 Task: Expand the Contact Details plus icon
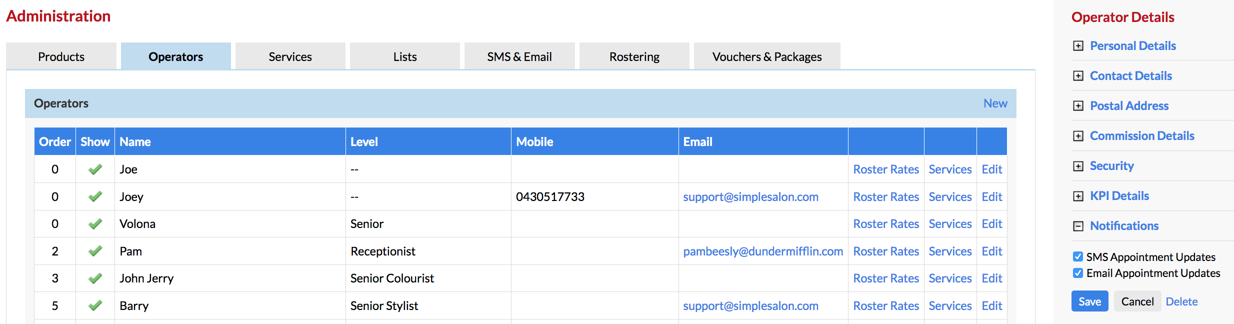point(1078,76)
